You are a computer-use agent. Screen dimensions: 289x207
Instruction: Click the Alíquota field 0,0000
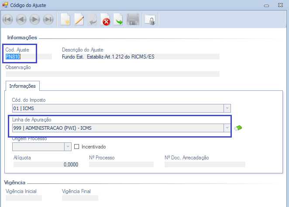46,164
